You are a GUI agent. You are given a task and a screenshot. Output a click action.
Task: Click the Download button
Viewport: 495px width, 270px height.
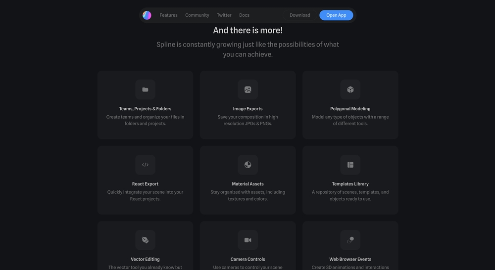pos(300,15)
